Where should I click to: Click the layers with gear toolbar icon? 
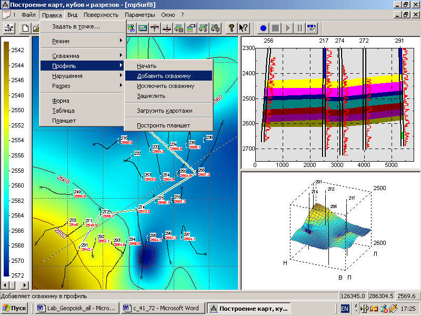[x=215, y=28]
